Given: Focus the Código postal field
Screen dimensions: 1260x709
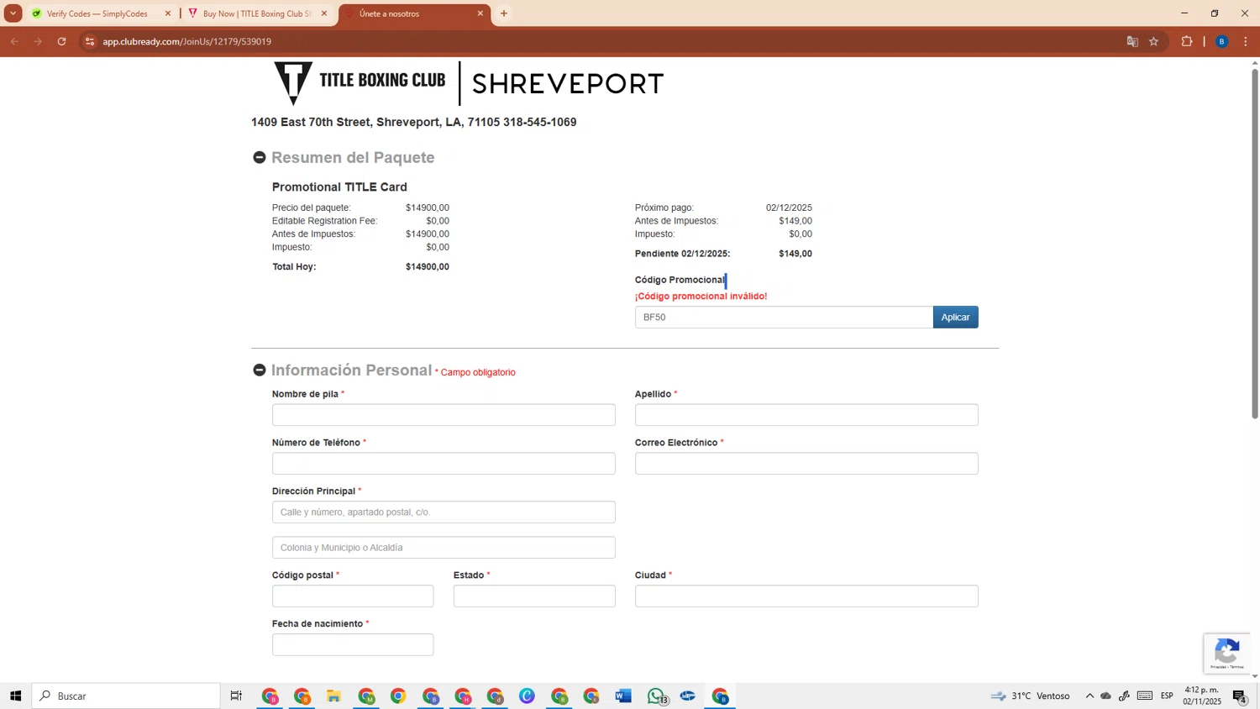Looking at the screenshot, I should [x=353, y=596].
